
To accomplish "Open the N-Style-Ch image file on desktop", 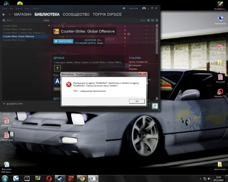I will click(220, 49).
